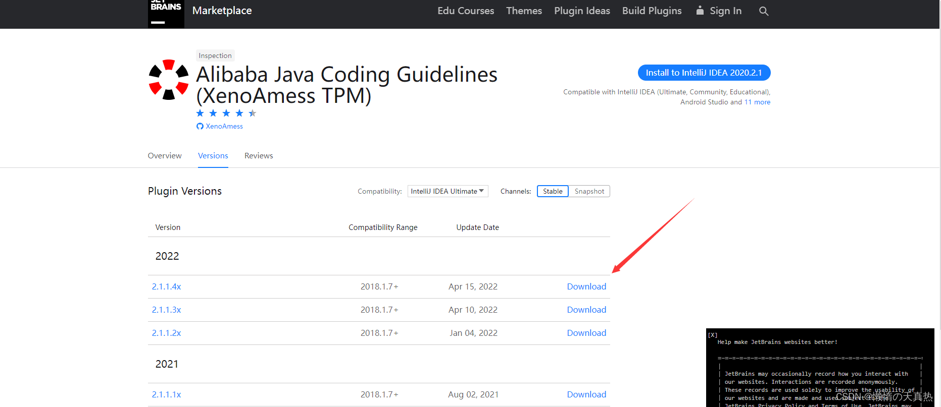Image resolution: width=941 pixels, height=407 pixels.
Task: Select the Versions tab
Action: point(213,156)
